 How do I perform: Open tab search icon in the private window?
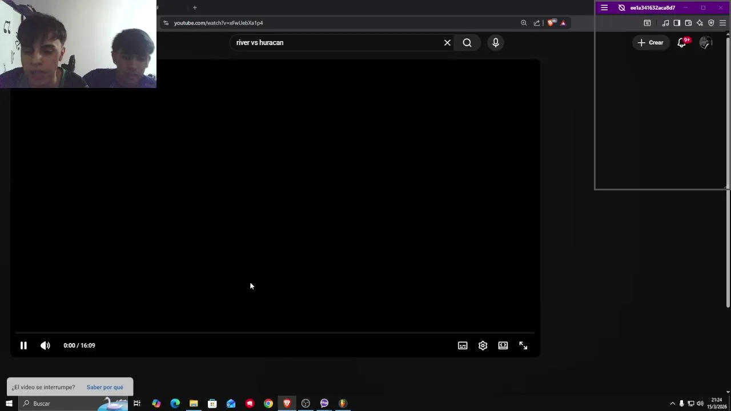point(647,23)
